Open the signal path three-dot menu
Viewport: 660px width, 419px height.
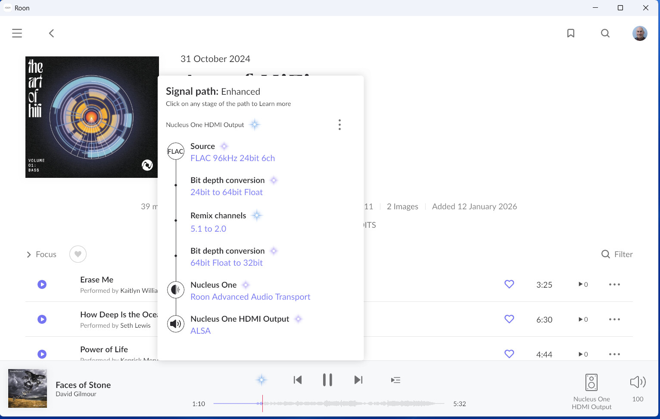pyautogui.click(x=339, y=125)
